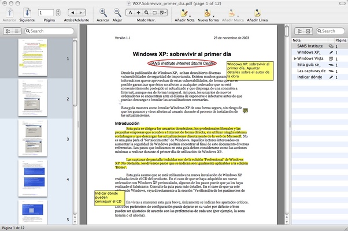This screenshot has height=231, width=348.
Task: Click the Añadir Nota icon
Action: click(184, 13)
